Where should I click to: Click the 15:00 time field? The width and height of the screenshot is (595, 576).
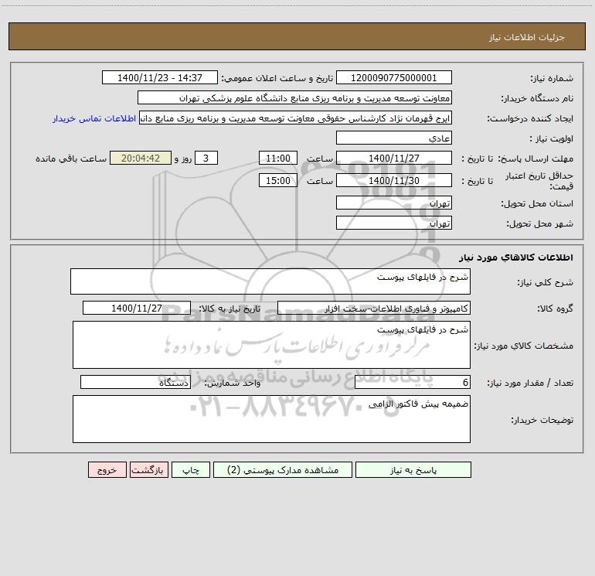pyautogui.click(x=277, y=180)
